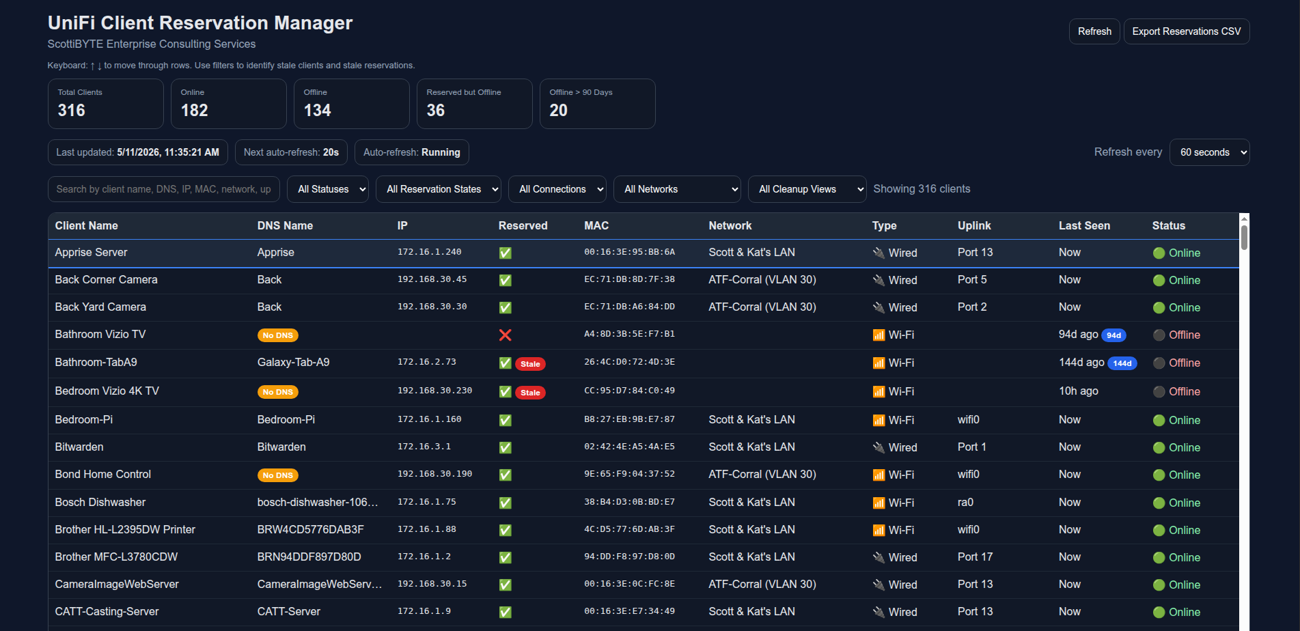Image resolution: width=1300 pixels, height=631 pixels.
Task: Click reserved checkmark for Bitwarden
Action: 505,447
